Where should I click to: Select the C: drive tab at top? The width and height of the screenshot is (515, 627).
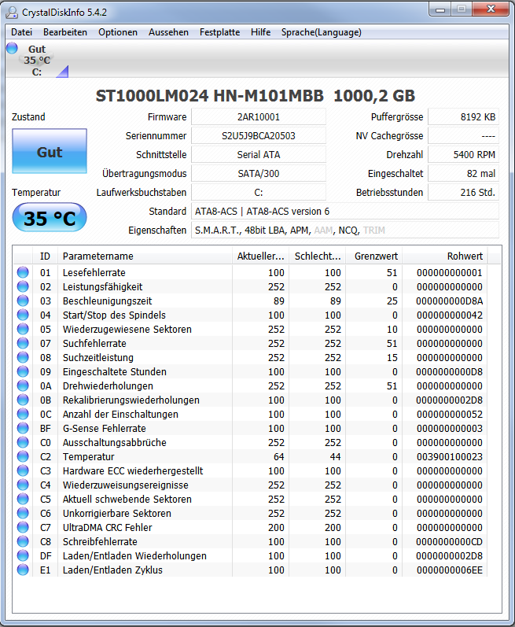[x=37, y=61]
